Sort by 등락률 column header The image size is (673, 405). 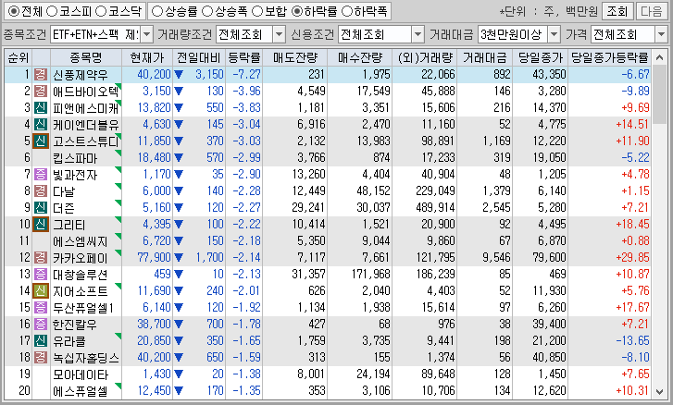243,57
